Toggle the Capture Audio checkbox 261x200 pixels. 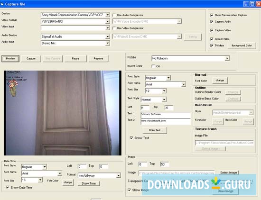(212, 22)
